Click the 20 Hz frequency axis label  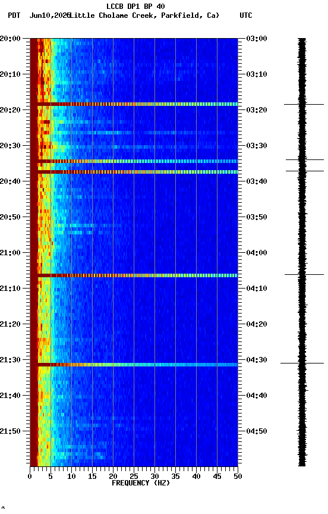(113, 477)
